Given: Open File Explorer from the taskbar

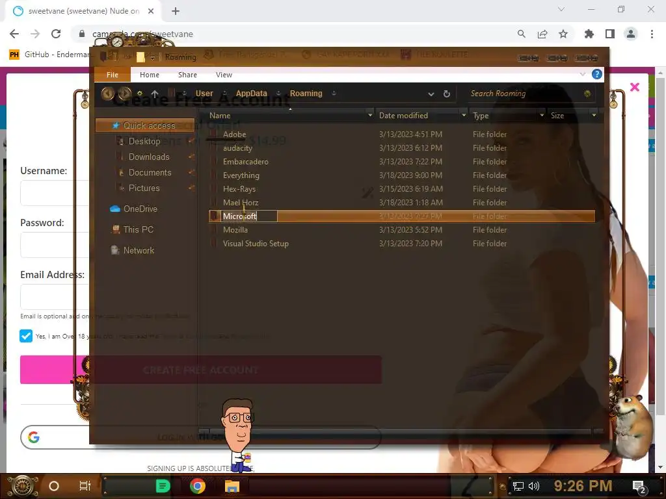Looking at the screenshot, I should tap(232, 486).
